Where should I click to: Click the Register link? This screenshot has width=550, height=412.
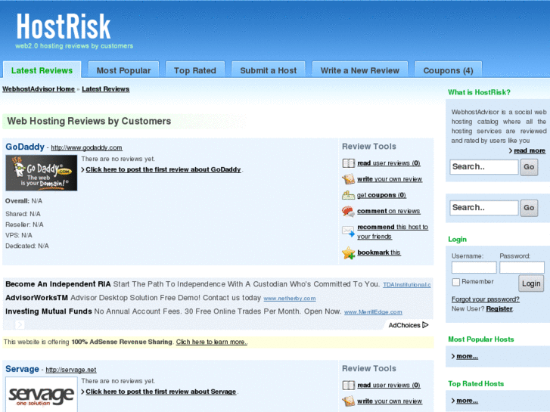coord(499,308)
